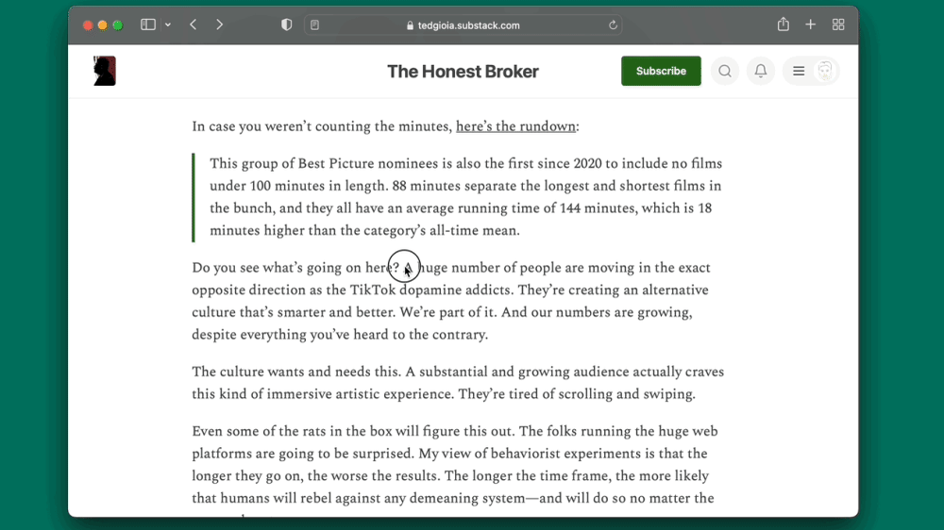Image resolution: width=944 pixels, height=530 pixels.
Task: Open the user profile avatar
Action: 825,71
